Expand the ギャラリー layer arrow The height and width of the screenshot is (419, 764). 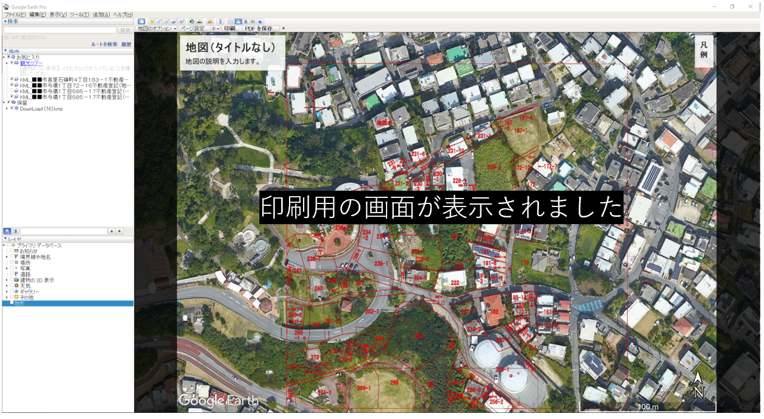[7, 292]
